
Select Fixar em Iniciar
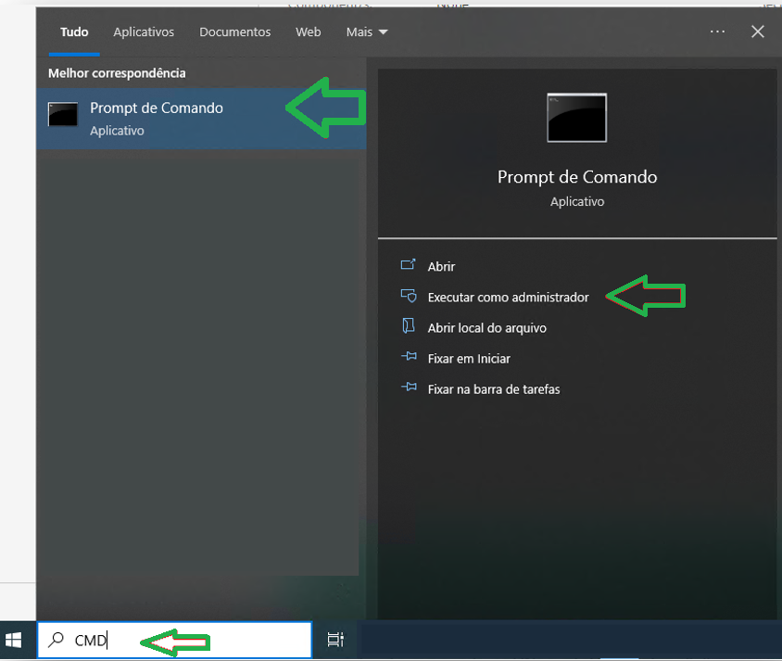point(469,359)
